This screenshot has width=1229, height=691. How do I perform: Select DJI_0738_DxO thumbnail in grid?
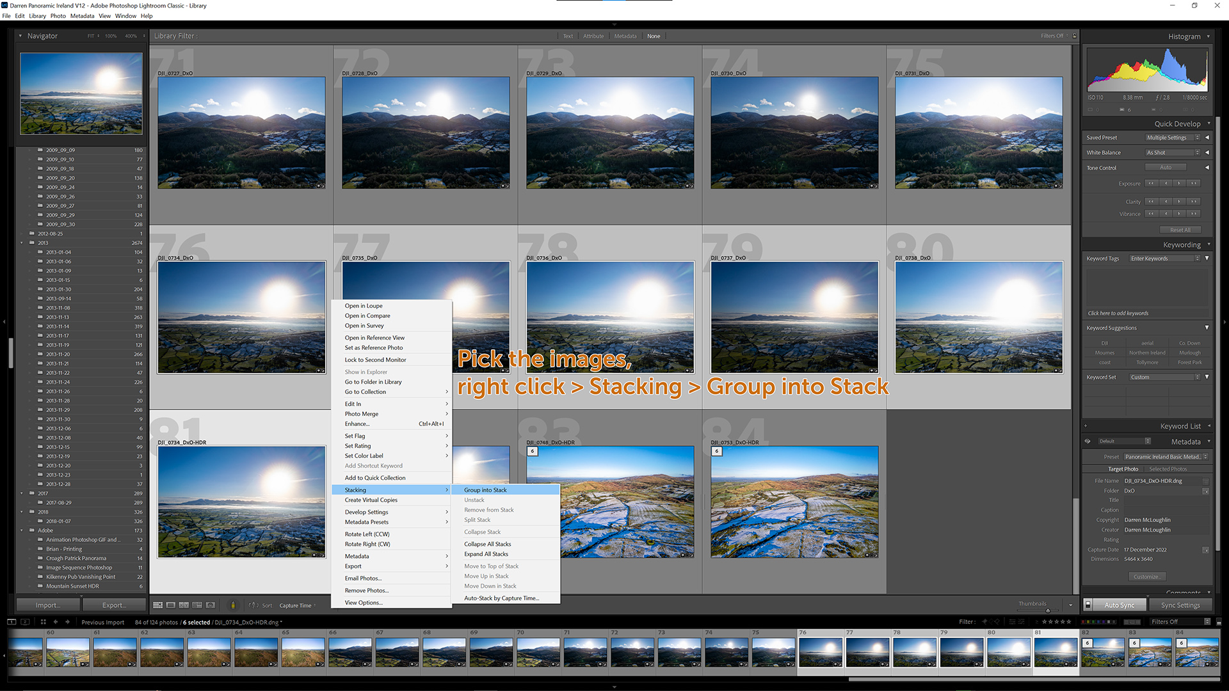pyautogui.click(x=979, y=317)
